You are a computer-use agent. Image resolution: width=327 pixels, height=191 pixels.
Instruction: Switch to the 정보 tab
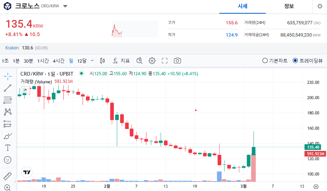click(x=289, y=6)
